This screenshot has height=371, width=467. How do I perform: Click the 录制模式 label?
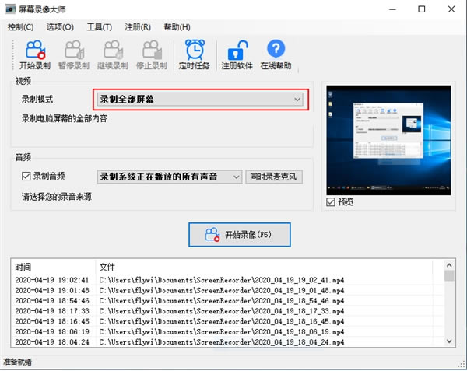(x=37, y=99)
